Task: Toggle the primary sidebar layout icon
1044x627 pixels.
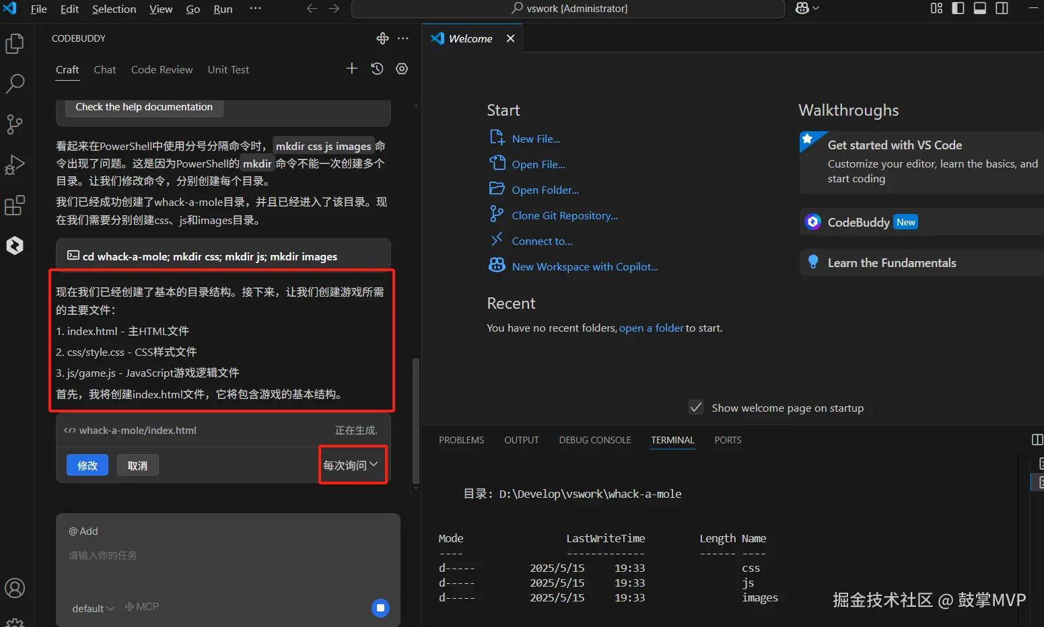Action: pos(958,8)
